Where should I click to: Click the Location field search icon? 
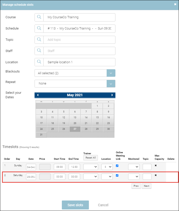tap(39, 62)
